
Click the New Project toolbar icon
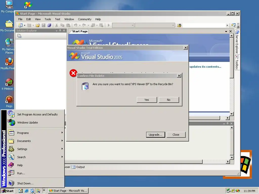20,25
